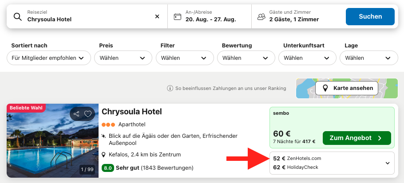The width and height of the screenshot is (404, 183).
Task: Open the Zum Angebot deal
Action: click(356, 138)
